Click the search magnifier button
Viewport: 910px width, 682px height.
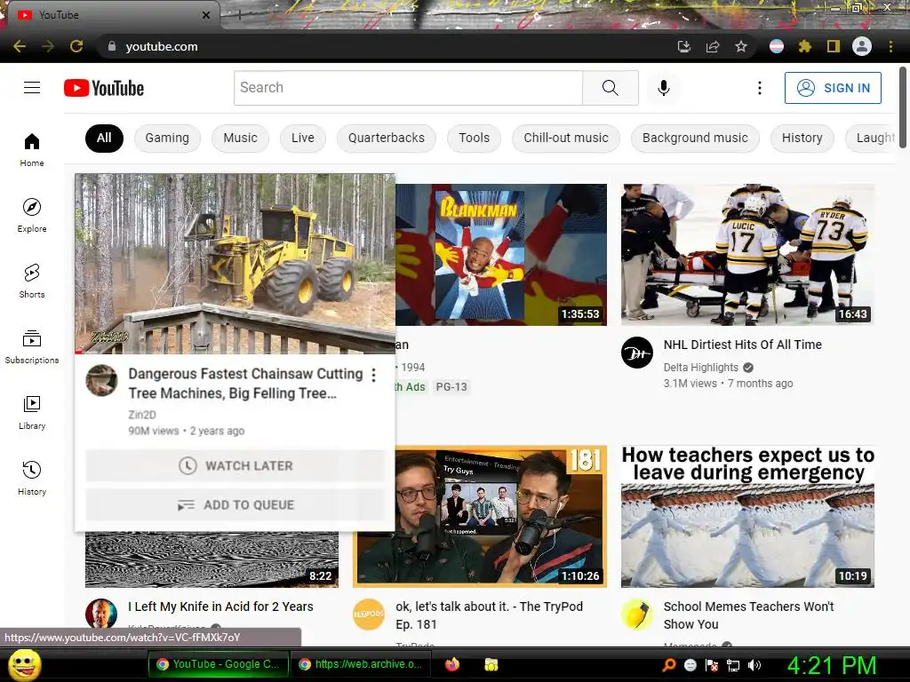pos(610,88)
